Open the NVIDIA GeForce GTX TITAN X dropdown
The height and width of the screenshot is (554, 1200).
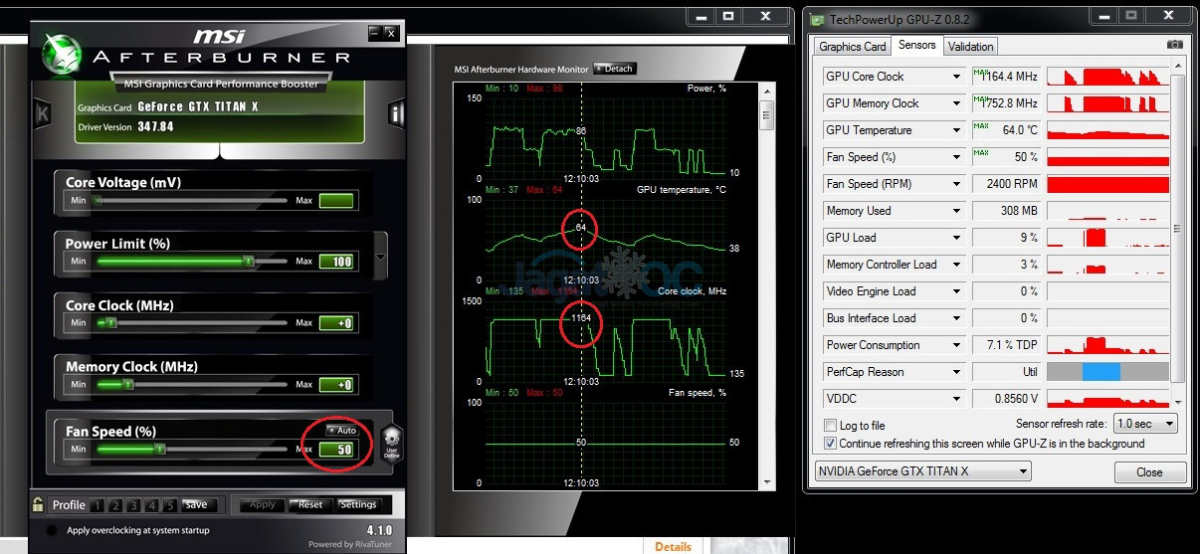point(921,471)
